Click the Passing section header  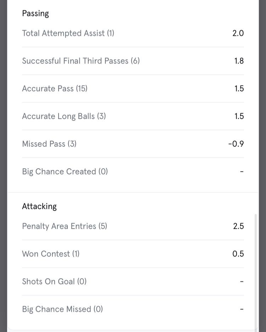(x=35, y=13)
